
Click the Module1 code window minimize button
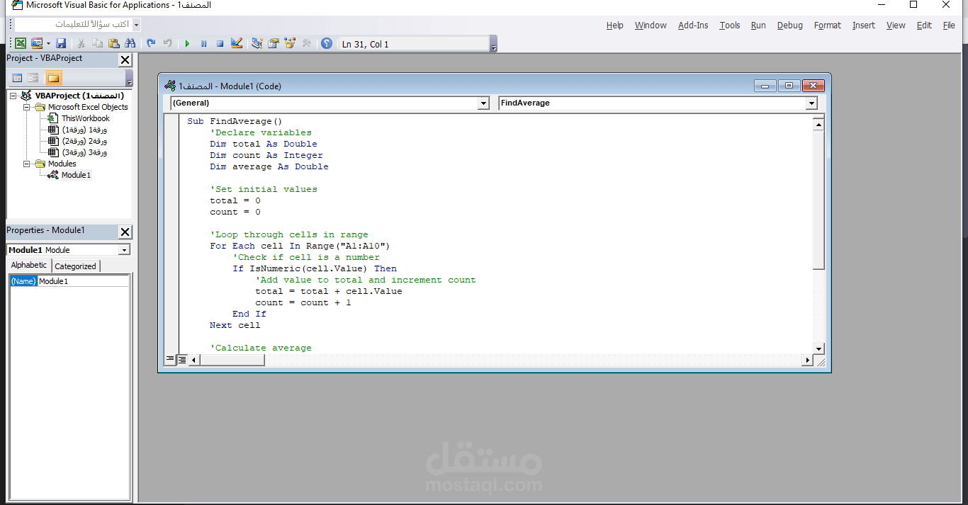765,86
